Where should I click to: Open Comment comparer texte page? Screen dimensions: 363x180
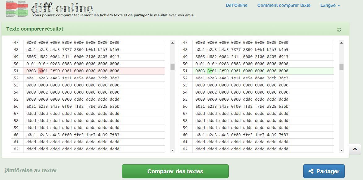point(283,5)
